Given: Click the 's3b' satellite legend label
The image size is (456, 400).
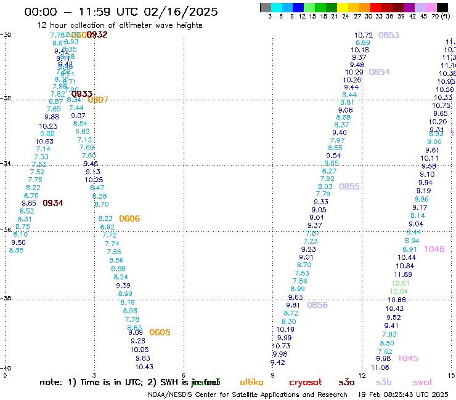Looking at the screenshot, I should click(383, 382).
